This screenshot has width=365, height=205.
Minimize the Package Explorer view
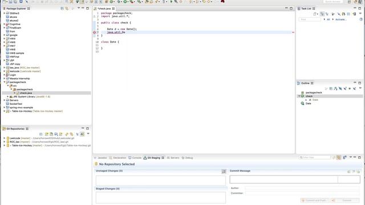[83, 8]
